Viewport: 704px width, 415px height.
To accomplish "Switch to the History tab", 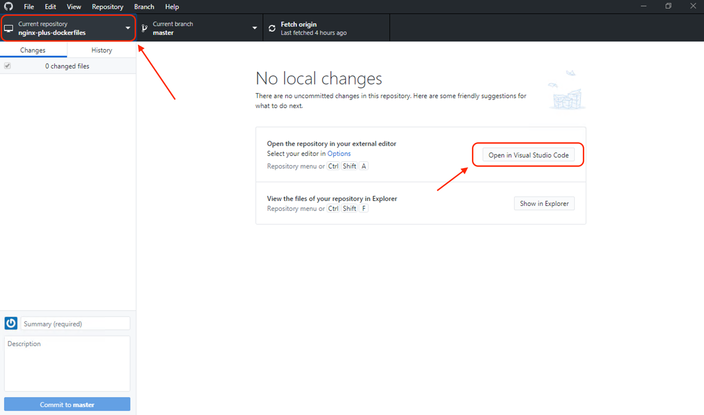I will (x=101, y=50).
